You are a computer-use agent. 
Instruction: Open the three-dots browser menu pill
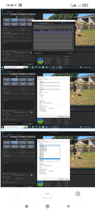point(47,194)
